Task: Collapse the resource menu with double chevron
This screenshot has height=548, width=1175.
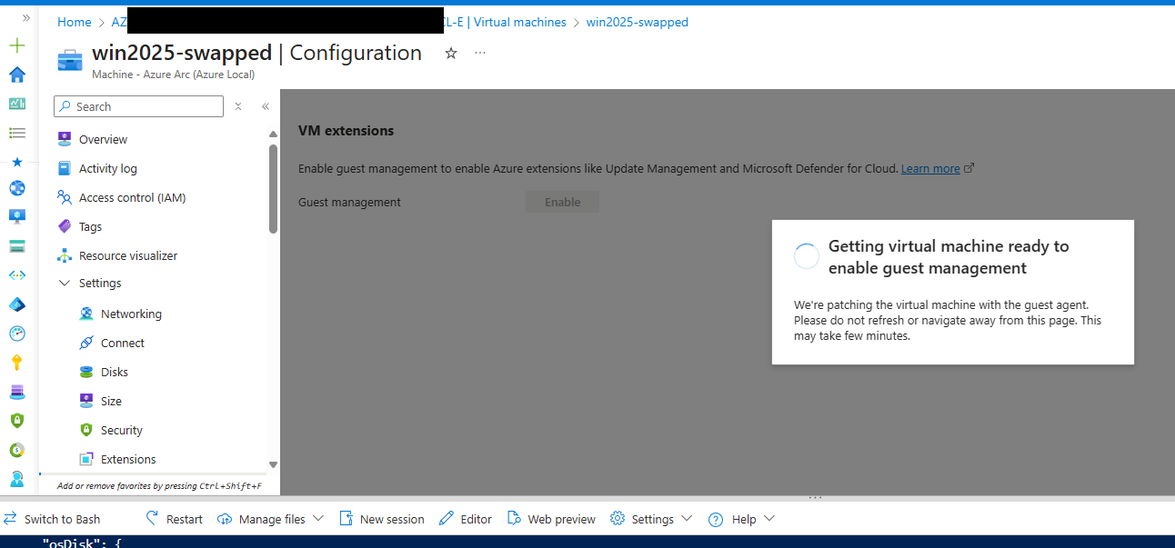Action: coord(266,106)
